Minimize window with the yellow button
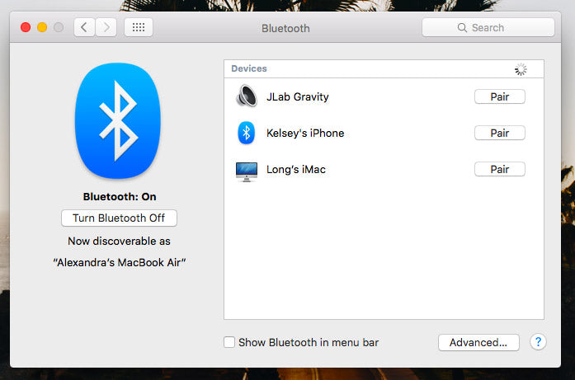Viewport: 575px width, 380px height. (x=42, y=27)
